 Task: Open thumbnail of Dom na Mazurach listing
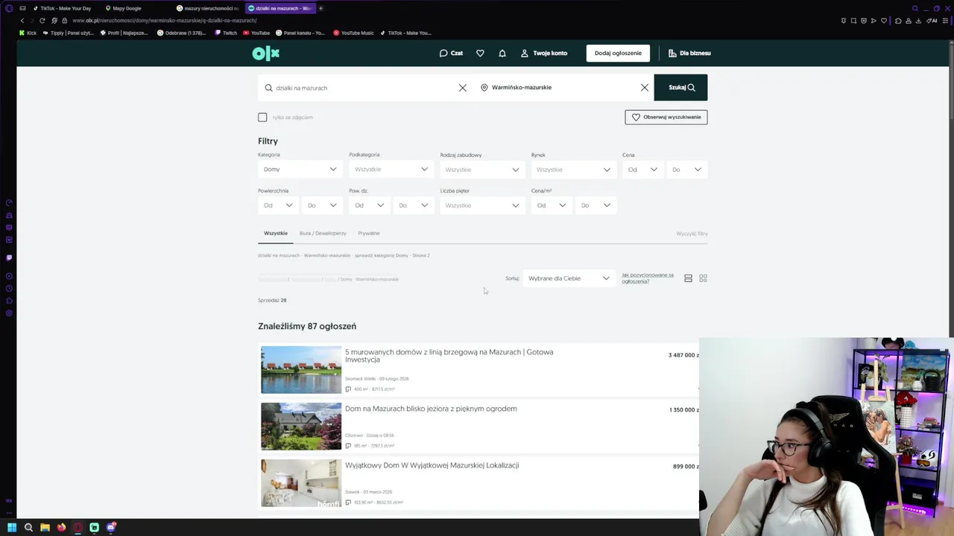pos(301,426)
